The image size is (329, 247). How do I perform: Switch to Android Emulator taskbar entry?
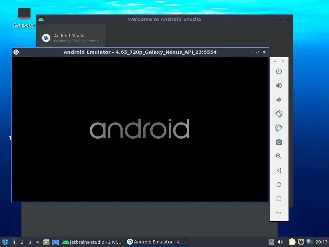[156, 242]
